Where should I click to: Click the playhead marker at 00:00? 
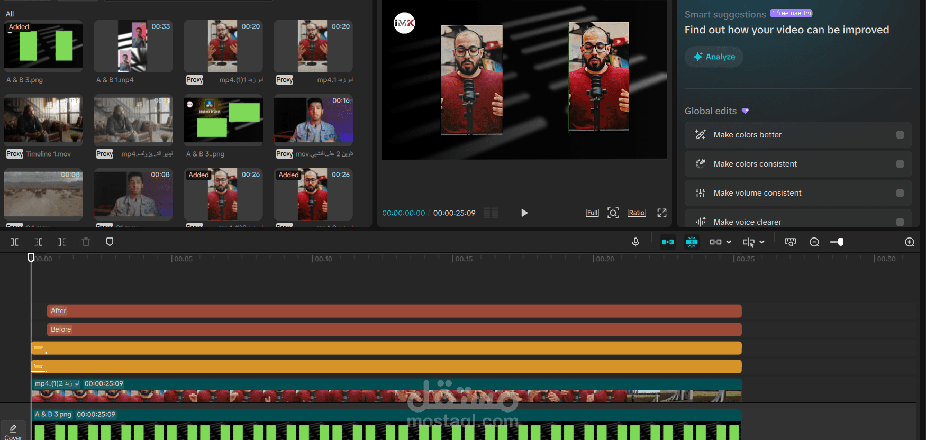[31, 257]
